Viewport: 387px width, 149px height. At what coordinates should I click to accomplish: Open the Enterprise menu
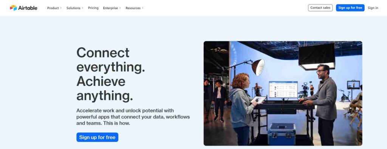click(110, 8)
